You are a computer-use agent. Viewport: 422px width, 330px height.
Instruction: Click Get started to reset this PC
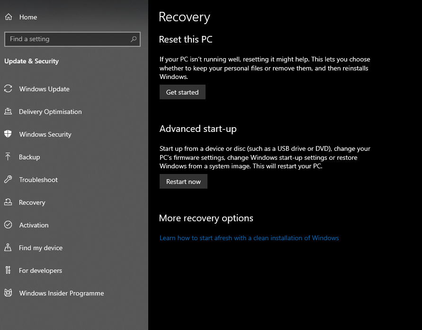click(182, 92)
